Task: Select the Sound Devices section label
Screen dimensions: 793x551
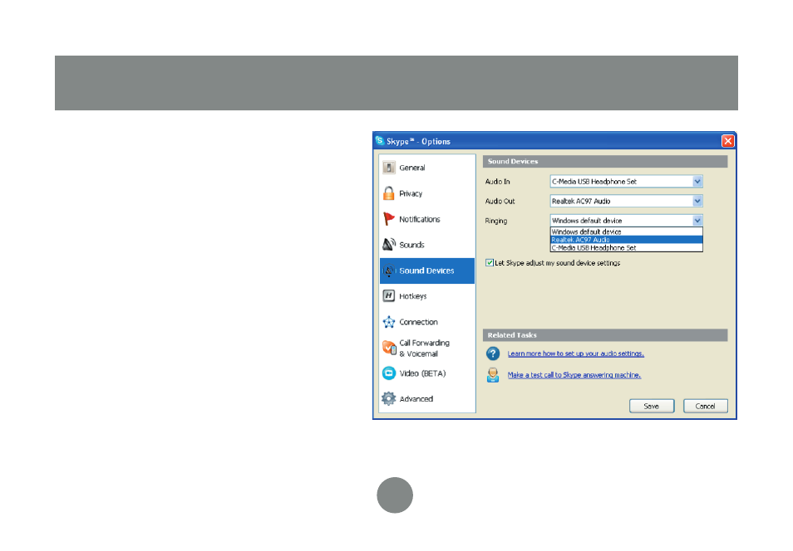Action: pyautogui.click(x=426, y=271)
